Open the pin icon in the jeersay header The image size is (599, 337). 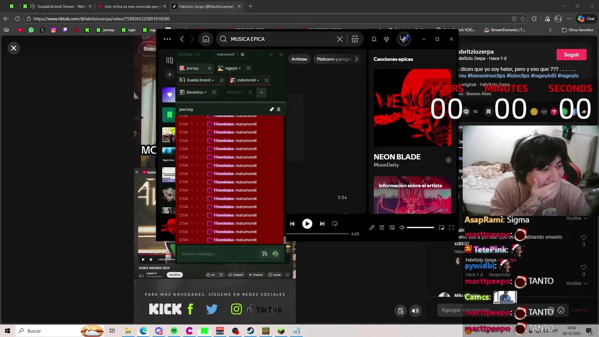pos(272,110)
